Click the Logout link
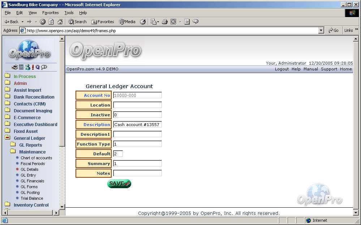361x225 pixels. click(x=282, y=69)
